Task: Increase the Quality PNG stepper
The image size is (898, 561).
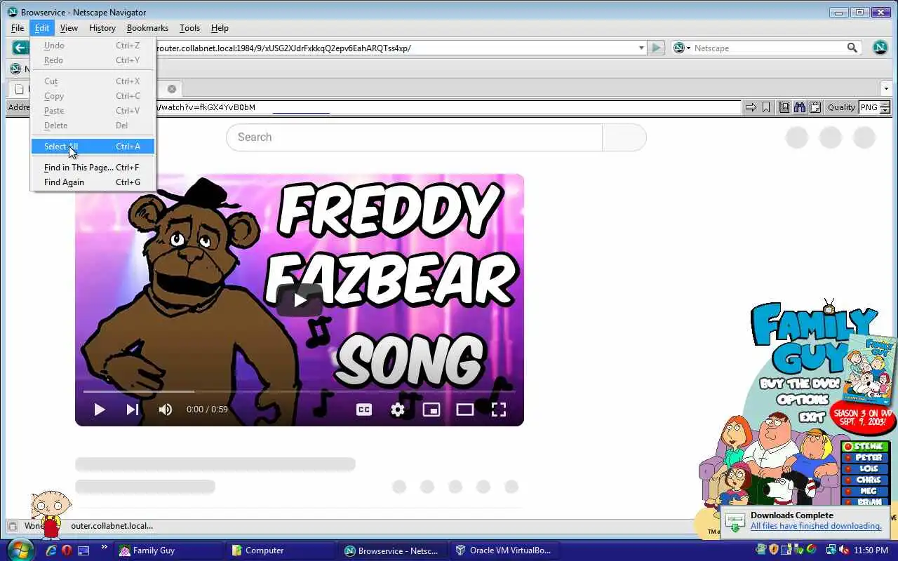Action: point(885,104)
